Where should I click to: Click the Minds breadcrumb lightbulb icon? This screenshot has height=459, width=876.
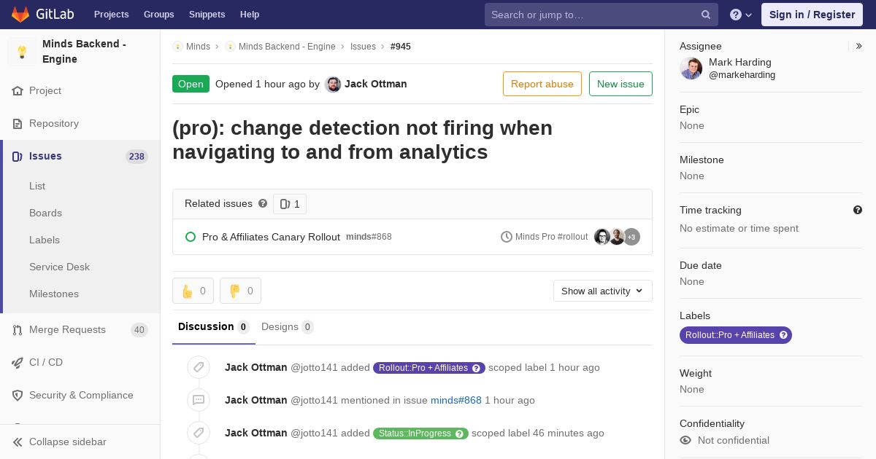tap(177, 47)
